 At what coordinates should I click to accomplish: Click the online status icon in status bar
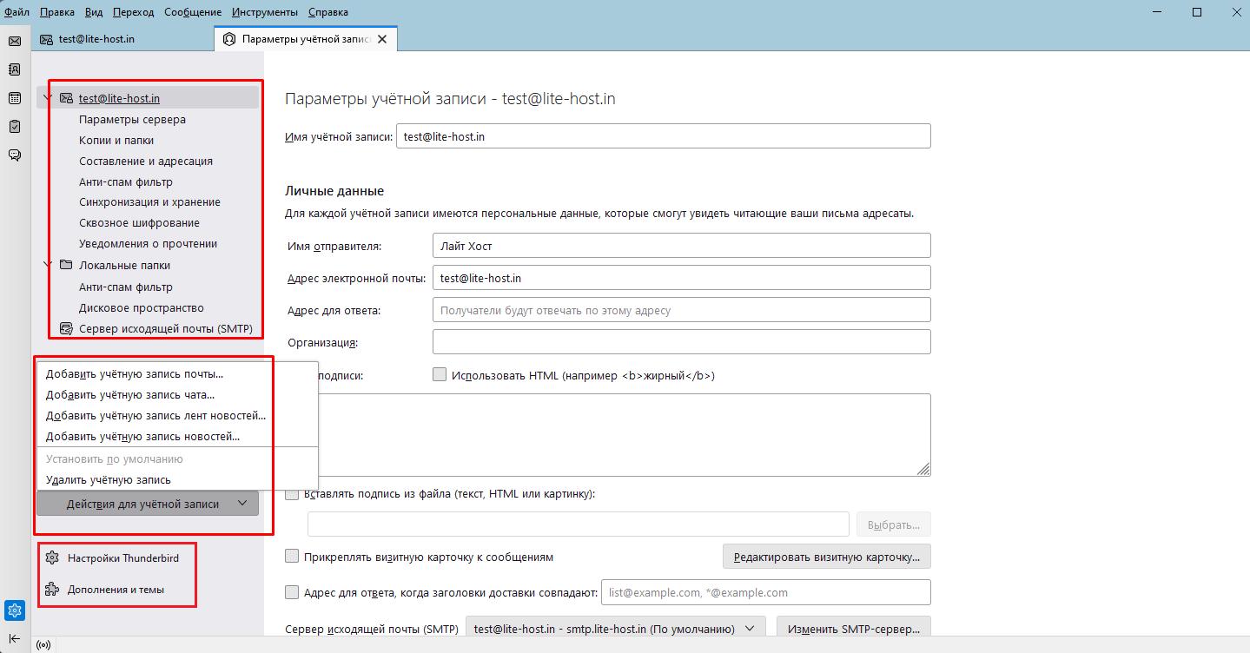[x=42, y=645]
